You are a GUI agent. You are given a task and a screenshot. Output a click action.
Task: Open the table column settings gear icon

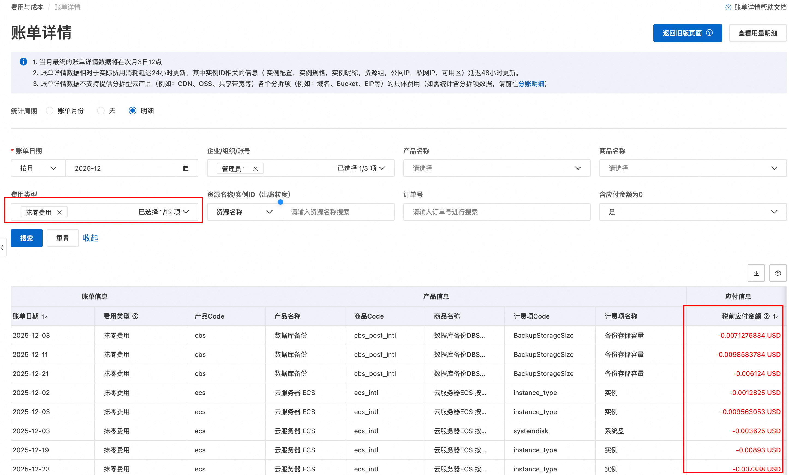pos(778,273)
